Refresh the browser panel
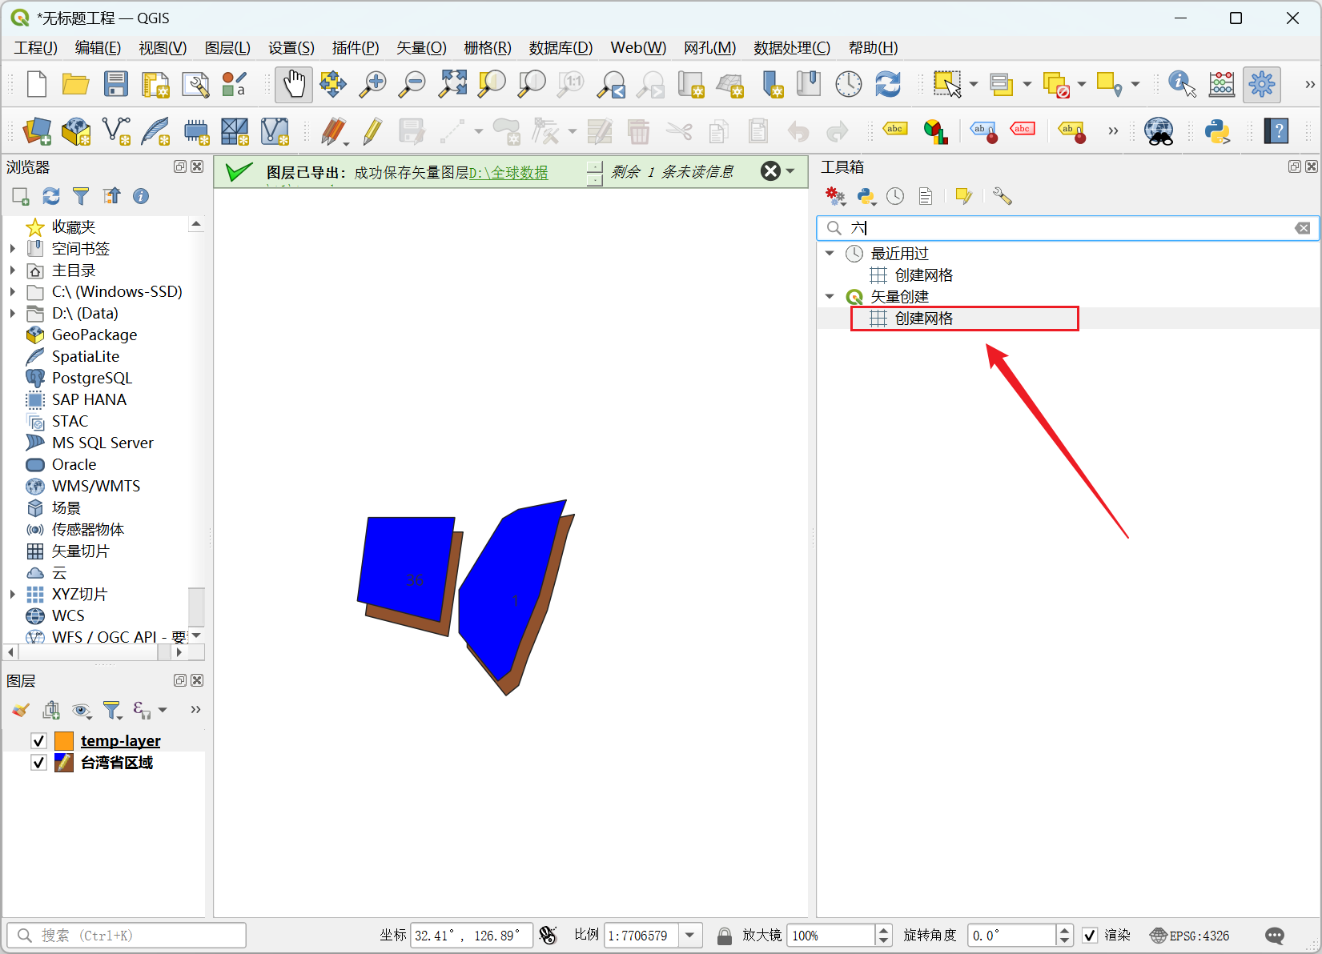Image resolution: width=1322 pixels, height=954 pixels. pyautogui.click(x=51, y=196)
